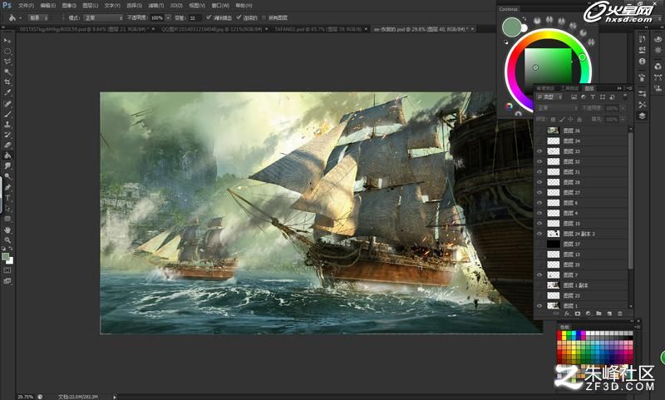Show layer 图层 37
The height and width of the screenshot is (400, 665).
[539, 244]
